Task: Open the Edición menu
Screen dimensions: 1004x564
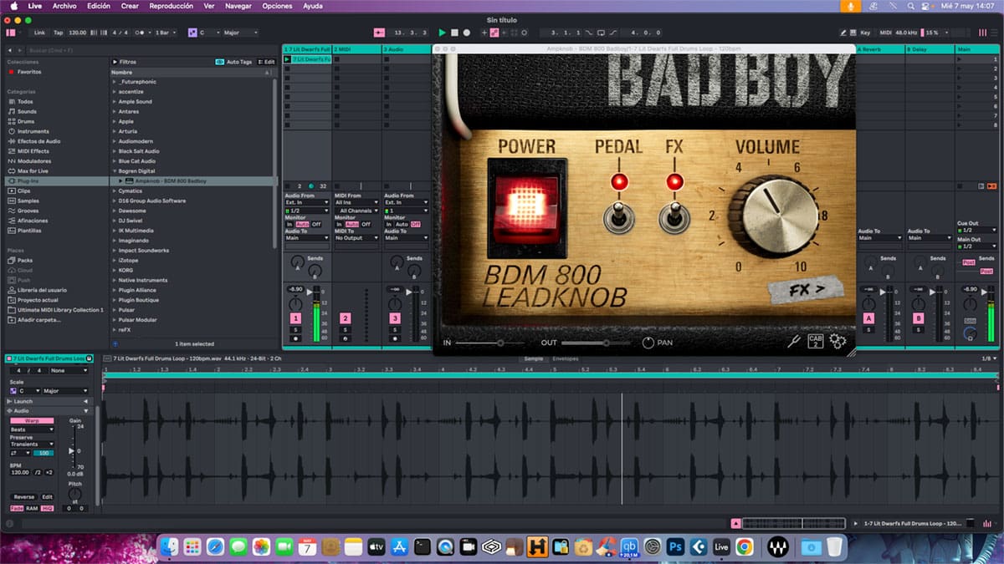Action: coord(99,6)
